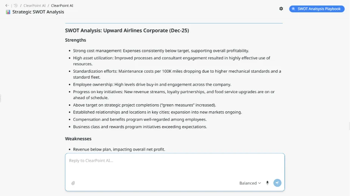
Task: Click the Strategic SWOT Analysis chart icon
Action: coord(8,12)
